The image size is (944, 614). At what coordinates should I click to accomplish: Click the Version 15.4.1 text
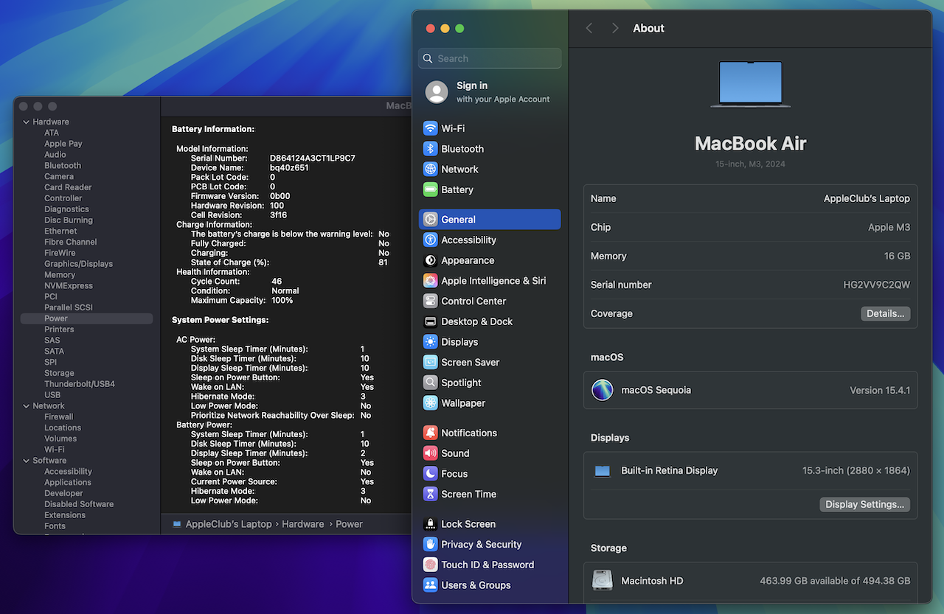pyautogui.click(x=880, y=390)
